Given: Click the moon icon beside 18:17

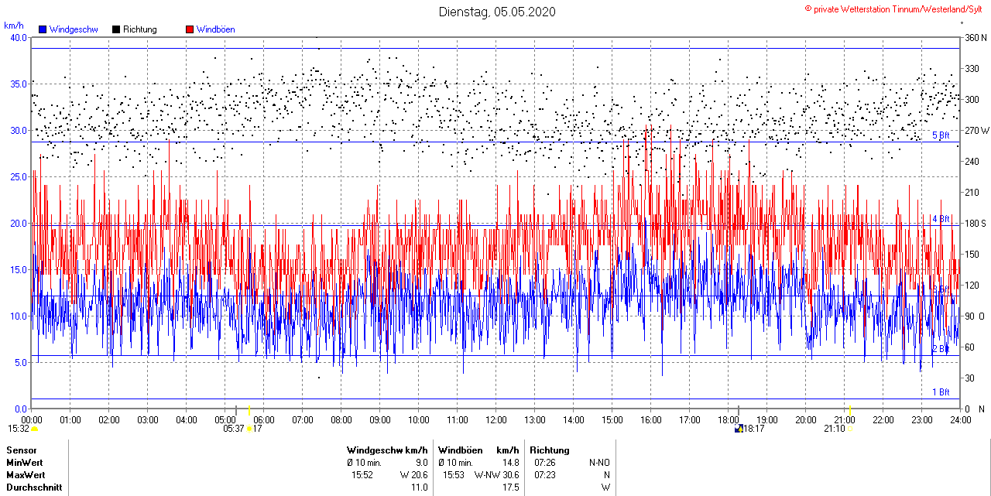Looking at the screenshot, I should pos(739,427).
